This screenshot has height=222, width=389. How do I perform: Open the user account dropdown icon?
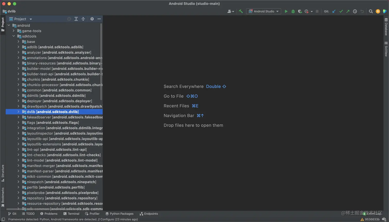[x=231, y=11]
